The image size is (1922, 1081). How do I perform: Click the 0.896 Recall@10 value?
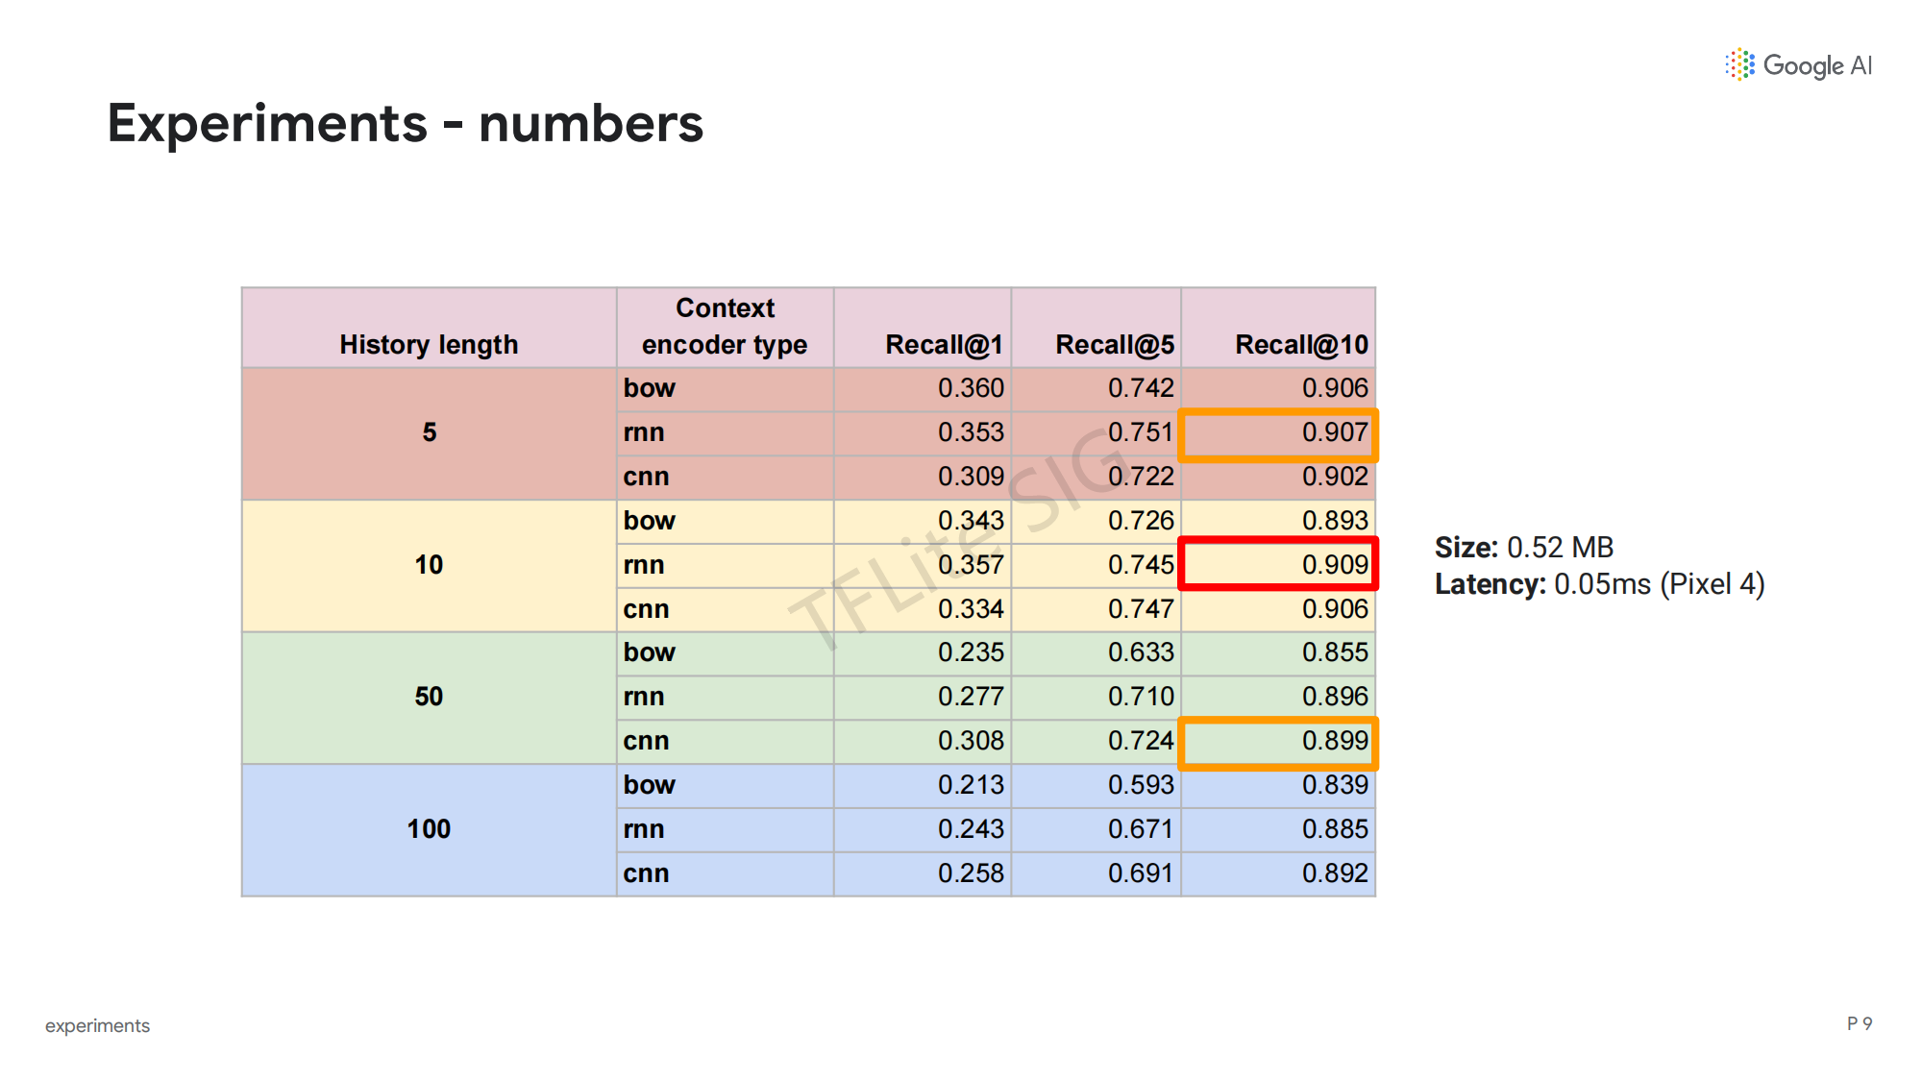pos(1335,697)
